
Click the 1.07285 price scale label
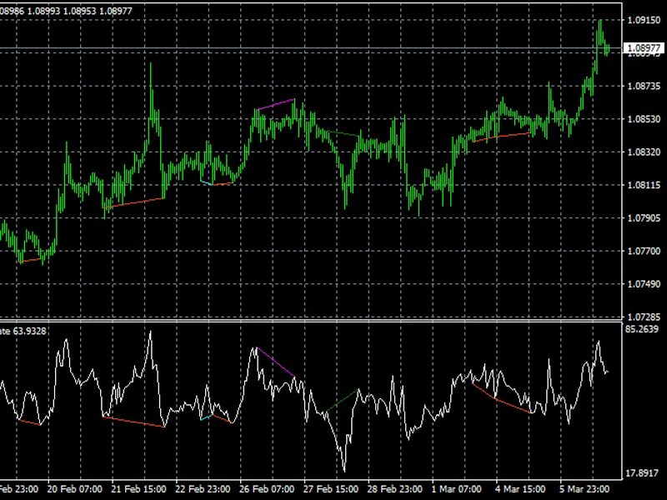click(x=644, y=317)
